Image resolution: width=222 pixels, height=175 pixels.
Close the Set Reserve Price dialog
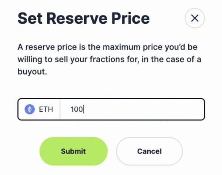coord(195,18)
